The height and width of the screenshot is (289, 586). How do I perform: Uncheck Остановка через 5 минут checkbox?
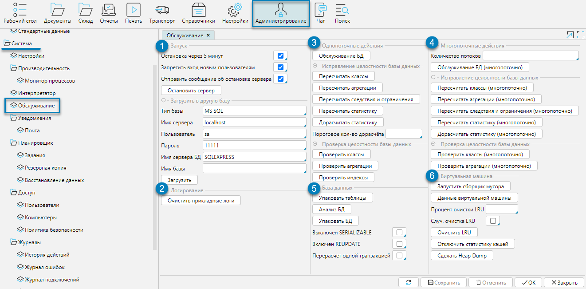click(280, 56)
